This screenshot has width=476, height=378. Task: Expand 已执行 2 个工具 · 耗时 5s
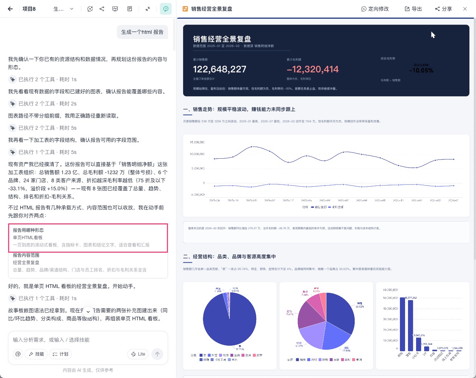[43, 128]
